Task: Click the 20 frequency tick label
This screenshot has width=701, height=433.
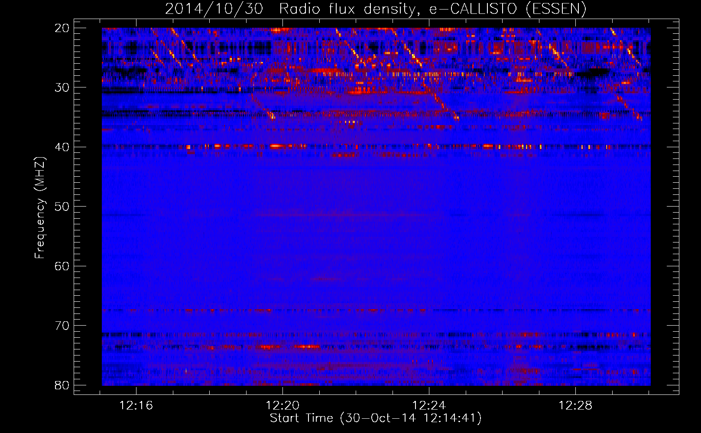Action: (x=62, y=28)
